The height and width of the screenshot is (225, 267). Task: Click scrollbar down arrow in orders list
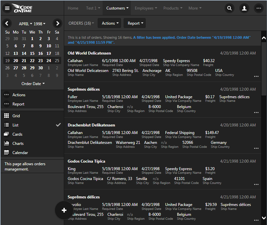[x=263, y=218]
